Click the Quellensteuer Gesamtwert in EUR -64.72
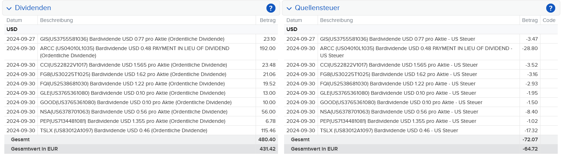561x156 pixels. [530, 149]
